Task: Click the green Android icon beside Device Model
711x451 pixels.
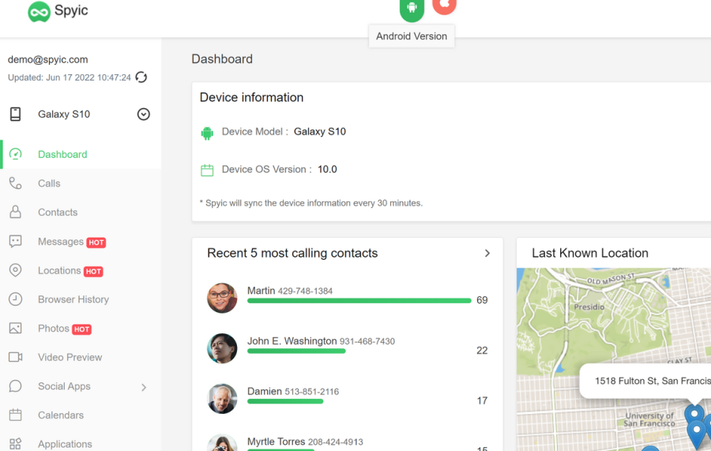Action: tap(207, 133)
